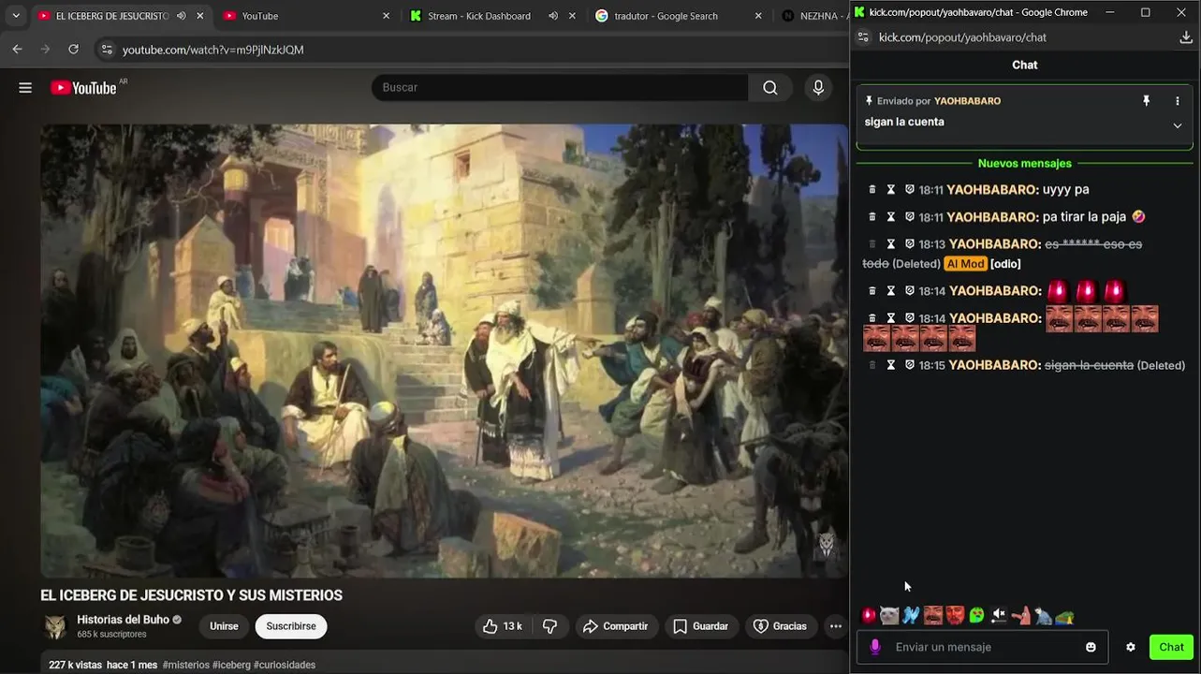Open the video title text

coord(191,595)
